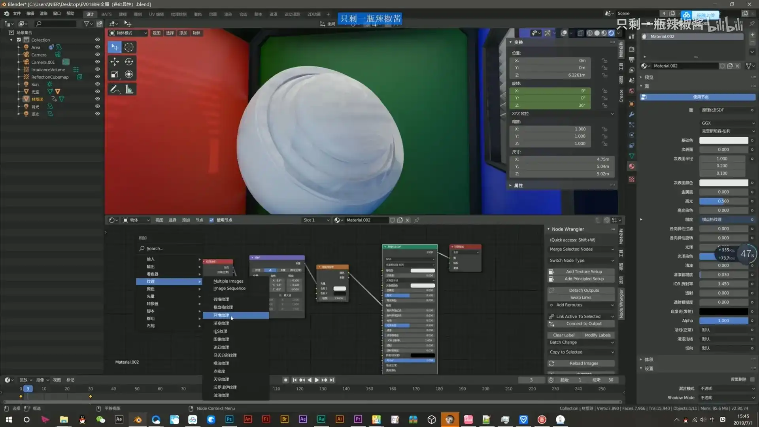
Task: Select the Annotate tool
Action: (115, 89)
